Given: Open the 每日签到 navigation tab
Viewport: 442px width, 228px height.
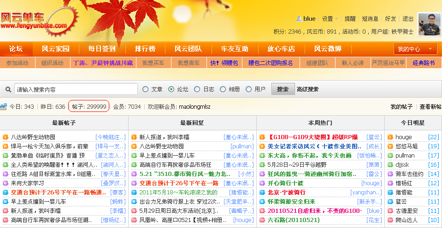Looking at the screenshot, I should click(x=102, y=49).
